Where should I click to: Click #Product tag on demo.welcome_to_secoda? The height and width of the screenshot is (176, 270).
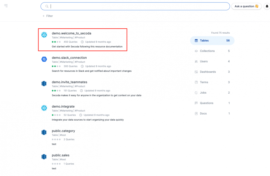80,38
